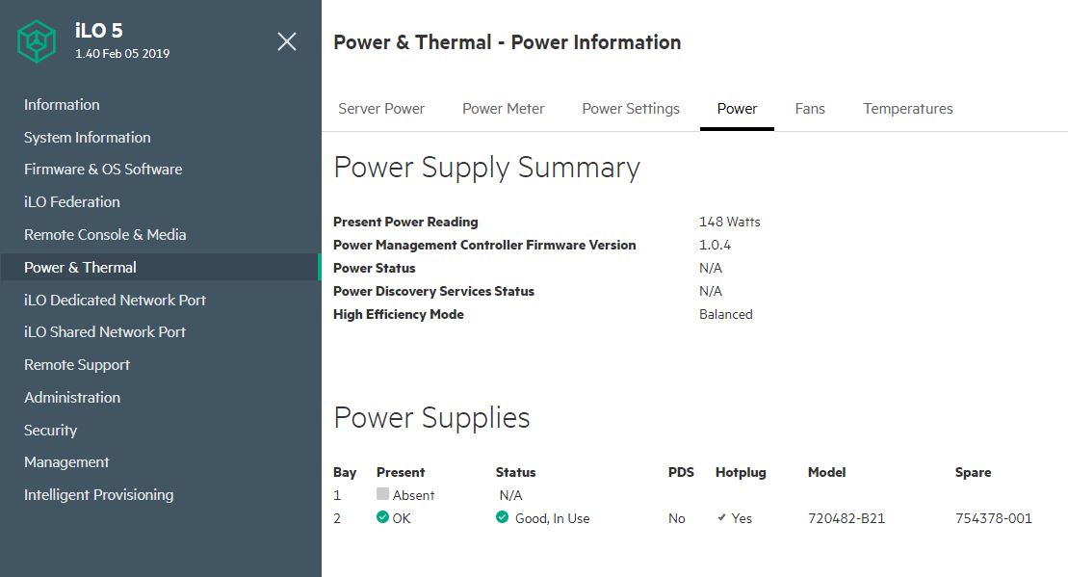1068x577 pixels.
Task: Open the Security section
Action: tap(50, 431)
